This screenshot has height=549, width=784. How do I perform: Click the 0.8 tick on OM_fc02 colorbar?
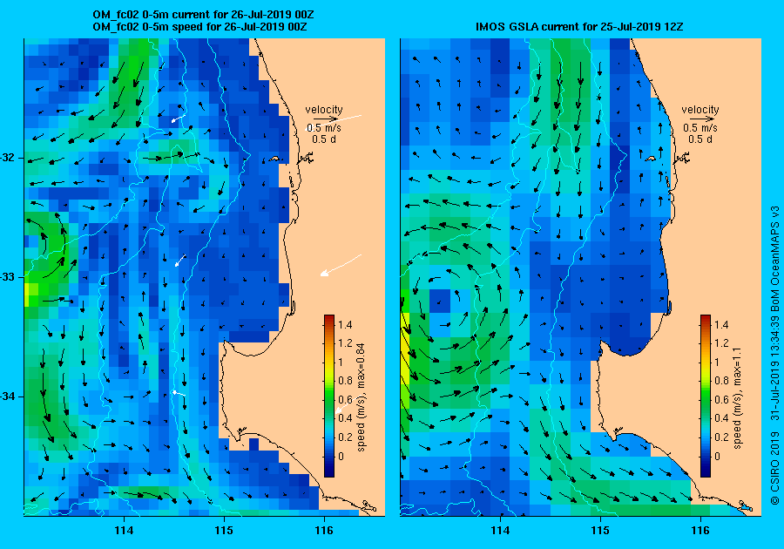[345, 381]
